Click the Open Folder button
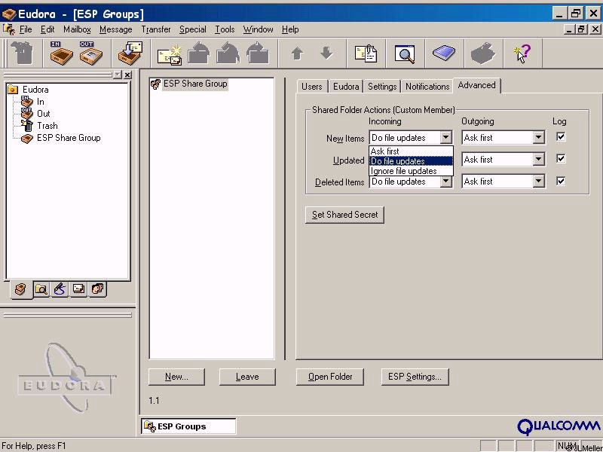603x452 pixels. (330, 377)
